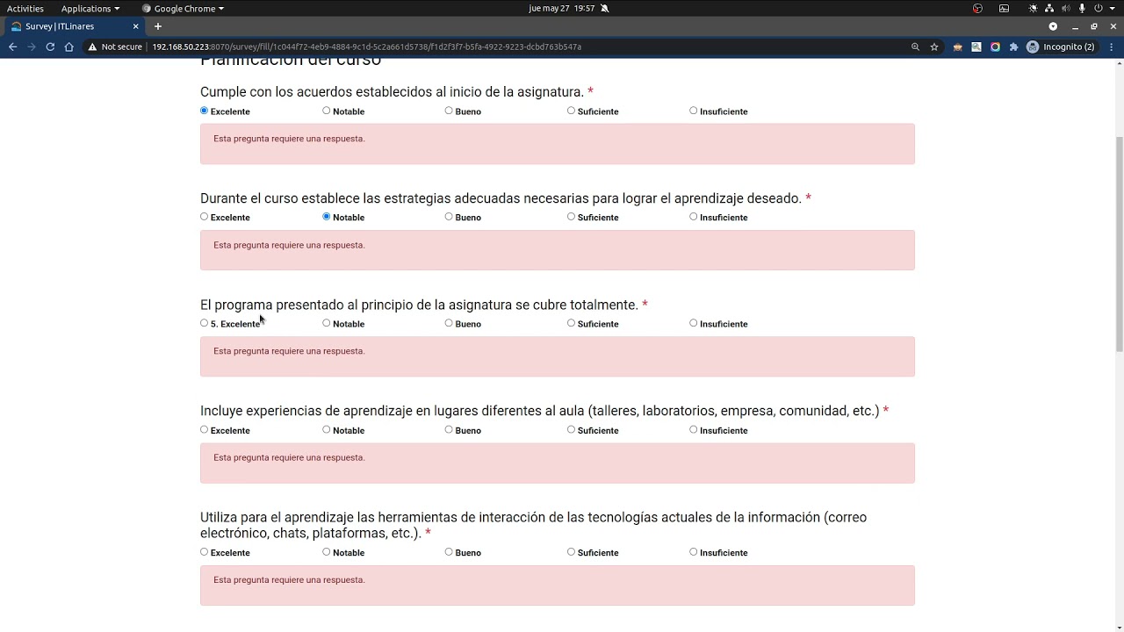Screen dimensions: 1124x632
Task: Expand the system menu arrow
Action: [1113, 8]
